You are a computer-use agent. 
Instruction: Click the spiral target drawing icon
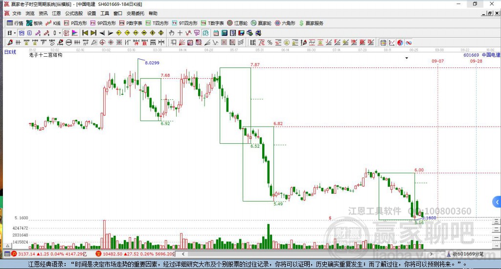click(102, 43)
